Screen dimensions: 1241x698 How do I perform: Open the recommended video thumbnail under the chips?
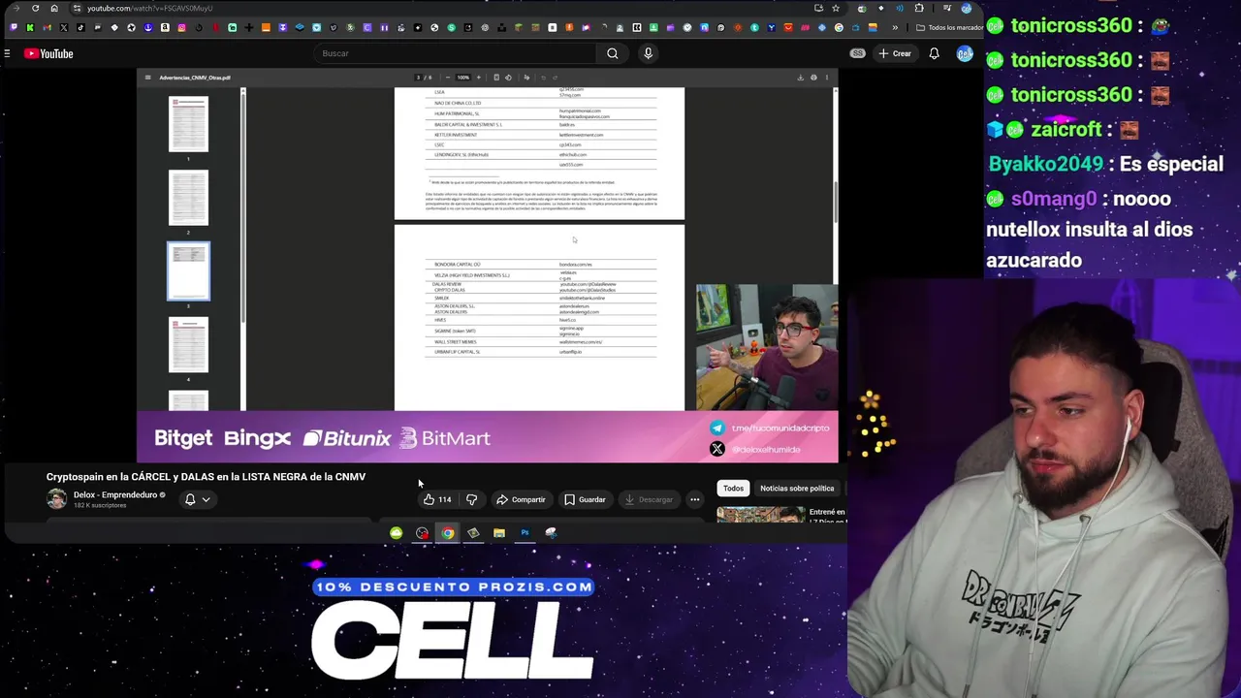760,514
